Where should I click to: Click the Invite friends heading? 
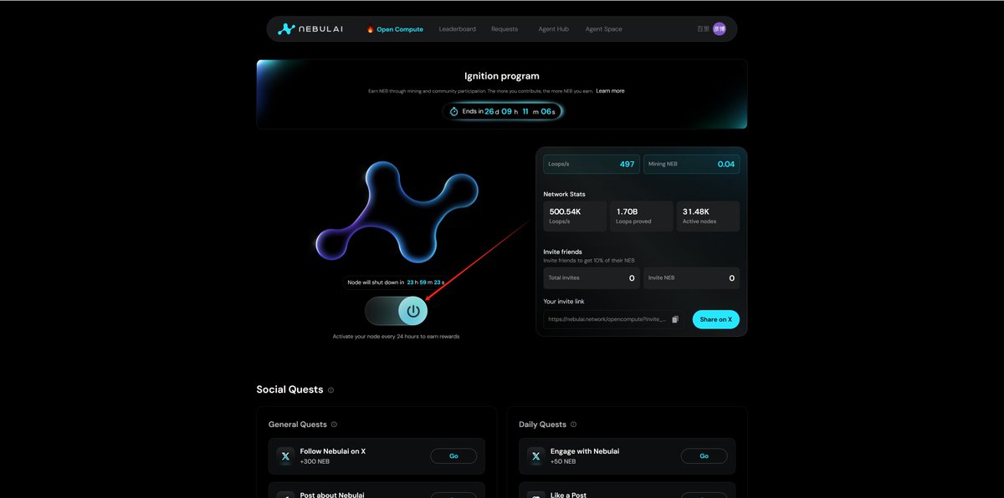tap(563, 252)
